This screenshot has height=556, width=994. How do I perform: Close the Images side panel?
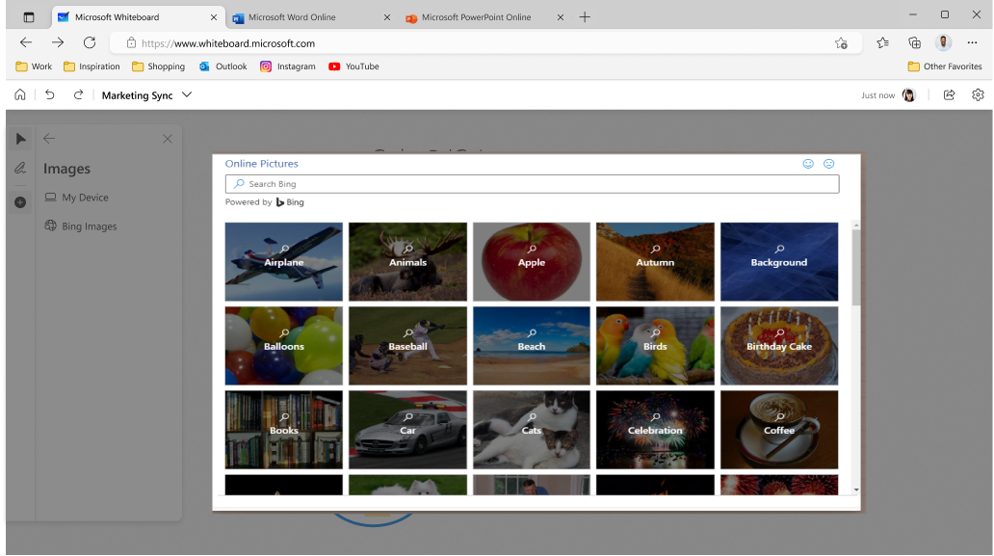coord(168,139)
